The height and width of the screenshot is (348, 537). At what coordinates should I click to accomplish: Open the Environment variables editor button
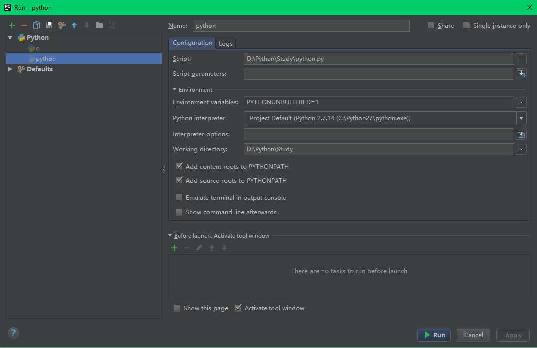tap(521, 102)
